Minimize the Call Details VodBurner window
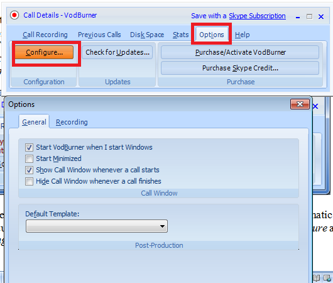 298,17
